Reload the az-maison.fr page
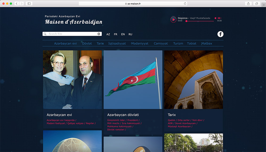This screenshot has width=266, height=152. [185, 3]
